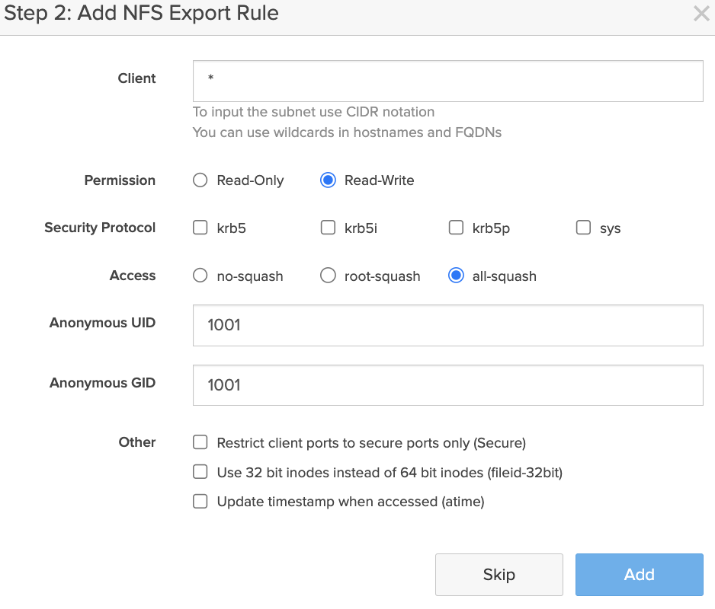Select the Read-Write permission option
The height and width of the screenshot is (609, 715).
coord(329,180)
